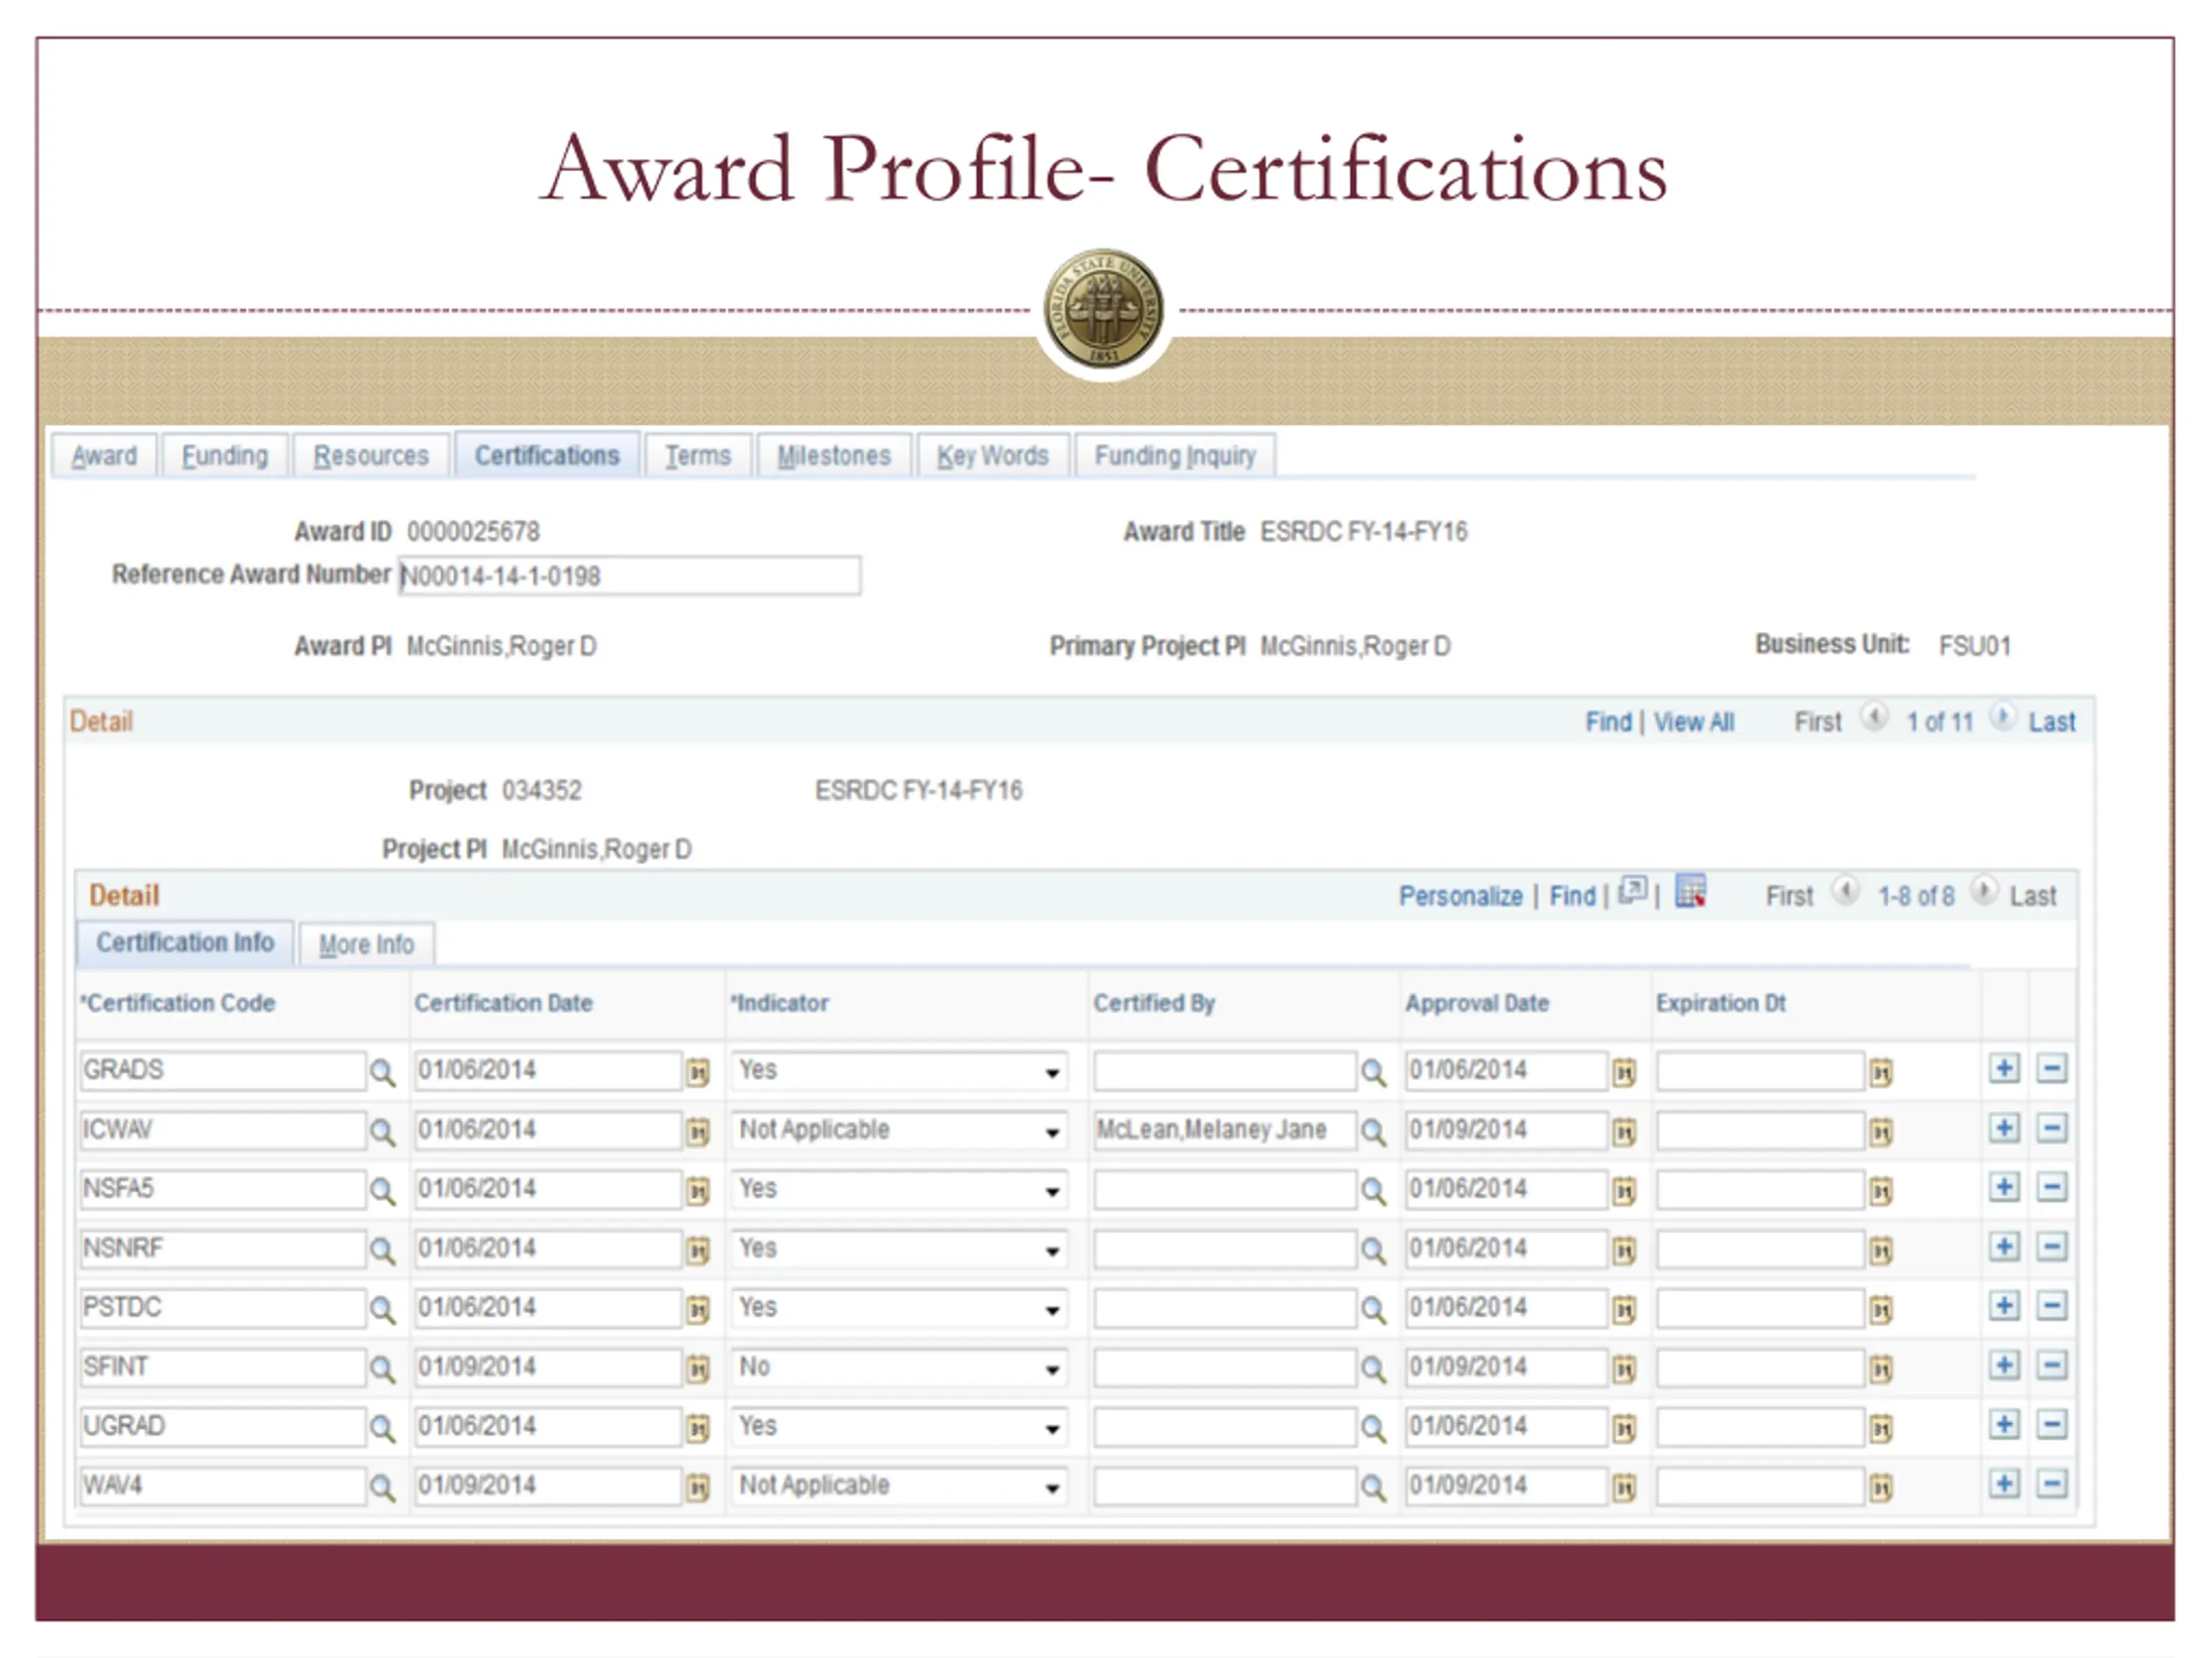The image size is (2212, 1658).
Task: Delete the PSTDC certification row
Action: coord(2052,1305)
